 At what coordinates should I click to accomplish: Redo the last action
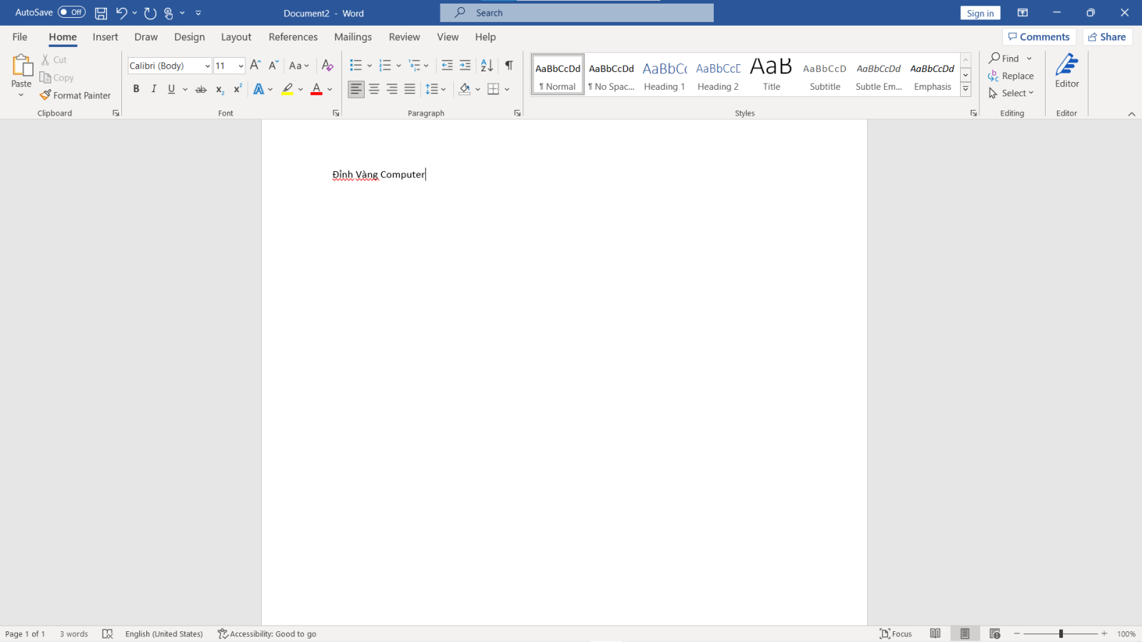tap(150, 13)
